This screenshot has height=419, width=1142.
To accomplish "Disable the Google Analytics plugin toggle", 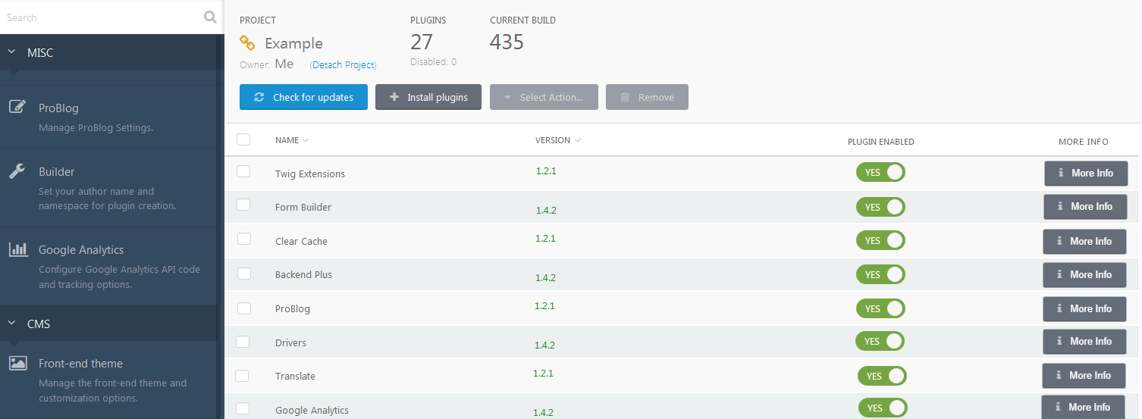I will 883,408.
